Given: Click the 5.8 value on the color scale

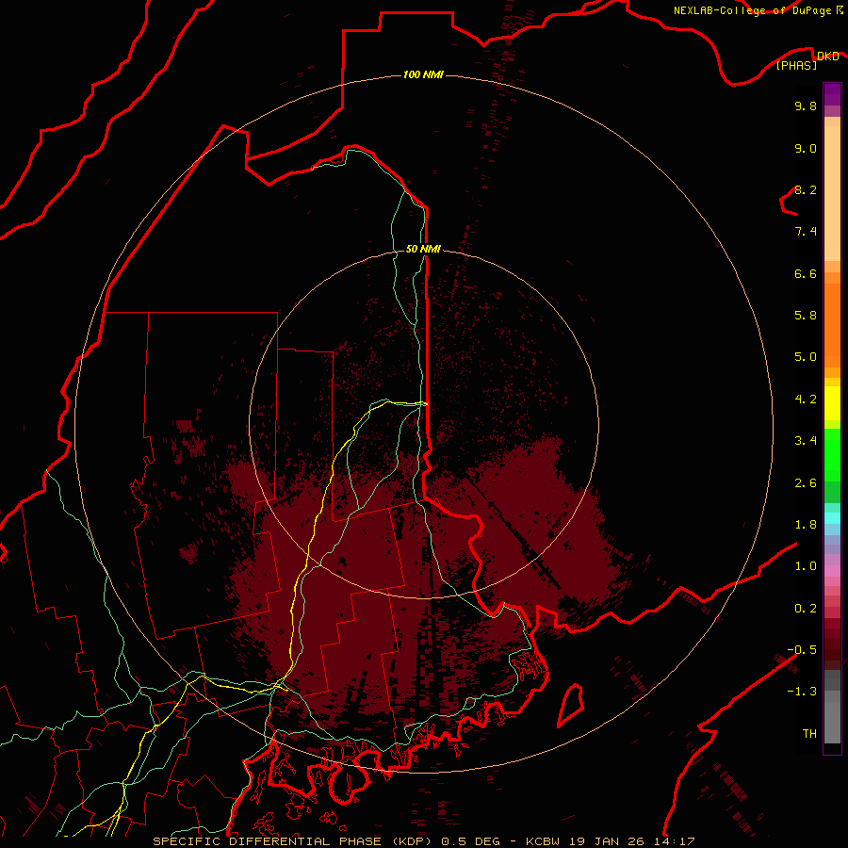Looking at the screenshot, I should click(806, 316).
